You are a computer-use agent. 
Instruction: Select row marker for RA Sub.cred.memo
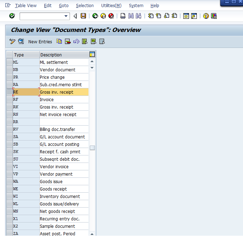tap(10, 84)
